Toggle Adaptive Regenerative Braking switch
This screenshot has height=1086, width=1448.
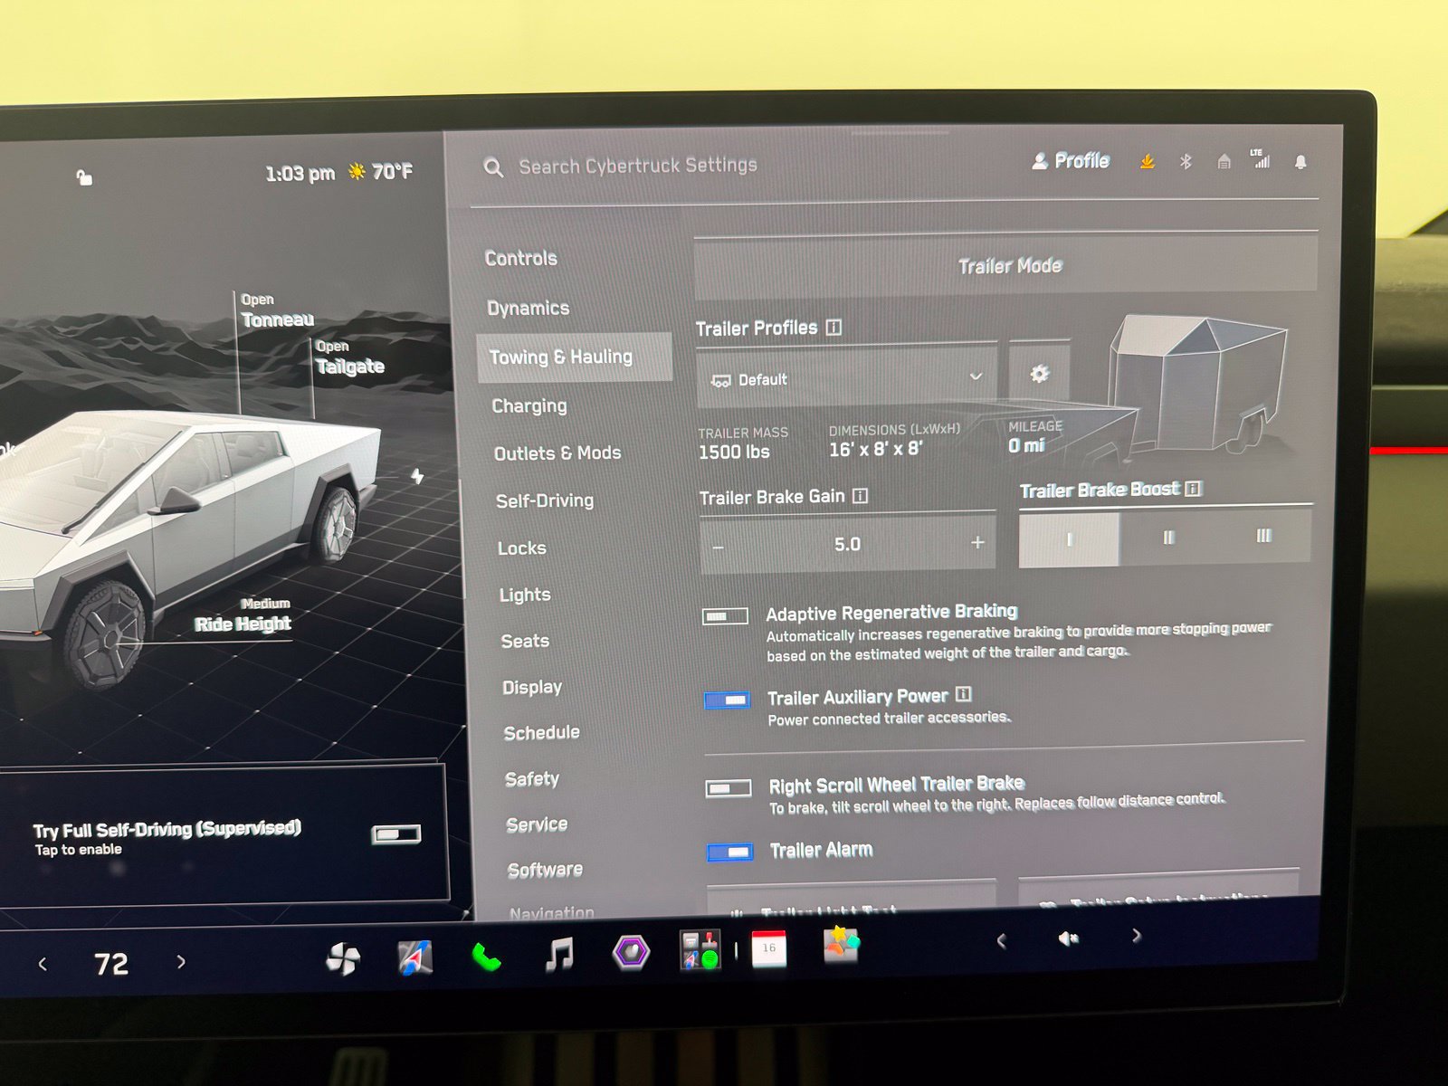click(x=725, y=616)
